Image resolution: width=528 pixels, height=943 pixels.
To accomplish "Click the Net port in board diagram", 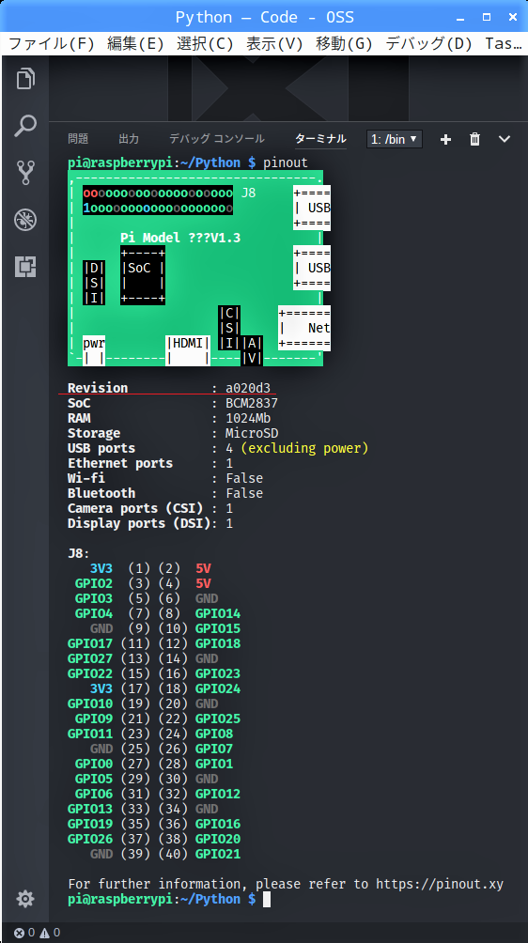I will pyautogui.click(x=304, y=328).
